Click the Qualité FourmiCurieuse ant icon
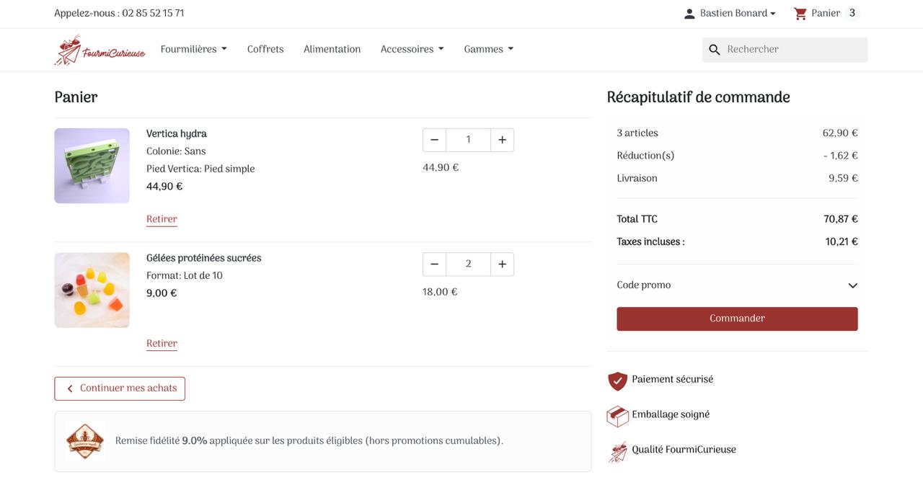 (x=617, y=451)
